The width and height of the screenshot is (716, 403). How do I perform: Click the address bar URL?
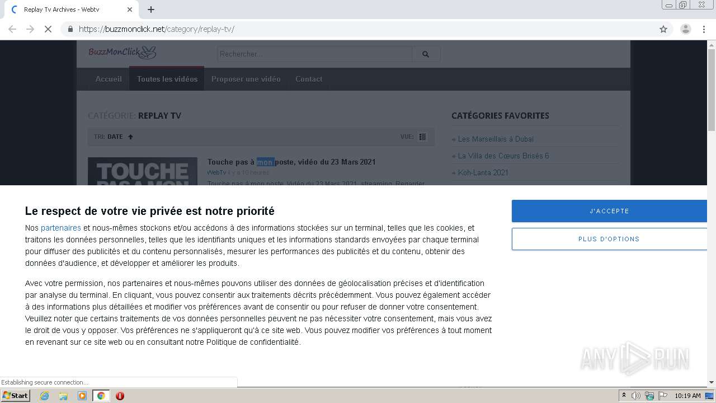[x=157, y=29]
